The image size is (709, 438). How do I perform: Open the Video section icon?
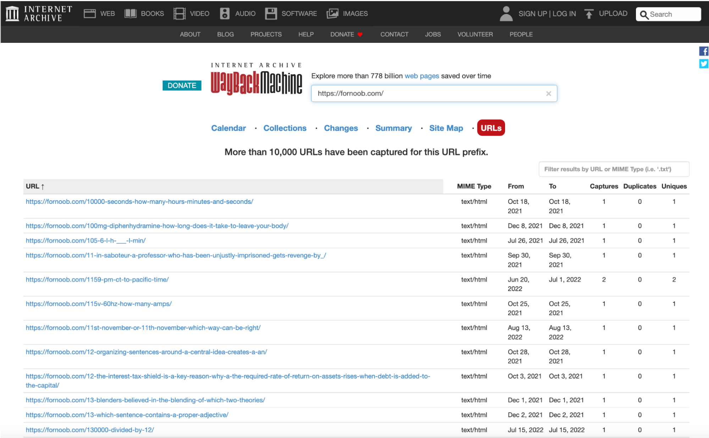(x=179, y=13)
